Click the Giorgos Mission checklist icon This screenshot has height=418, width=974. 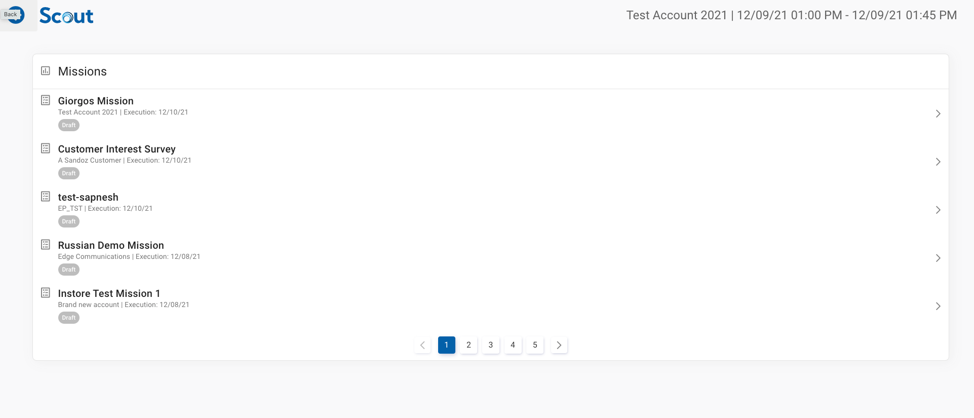(46, 100)
